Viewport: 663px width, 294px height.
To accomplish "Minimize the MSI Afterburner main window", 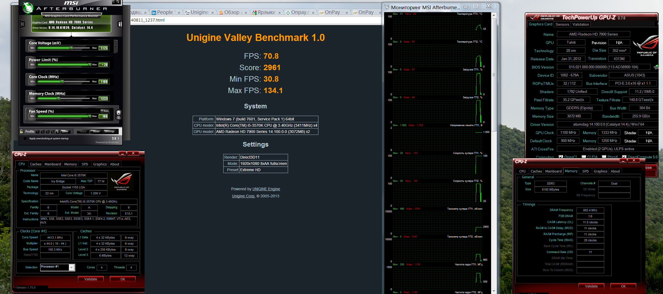I will click(x=114, y=2).
